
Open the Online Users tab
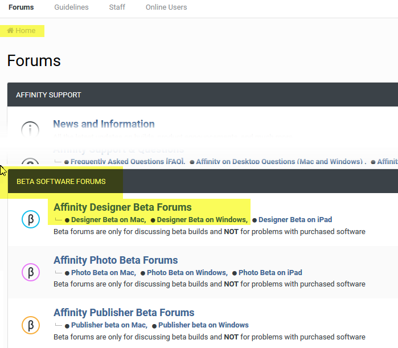pyautogui.click(x=166, y=7)
